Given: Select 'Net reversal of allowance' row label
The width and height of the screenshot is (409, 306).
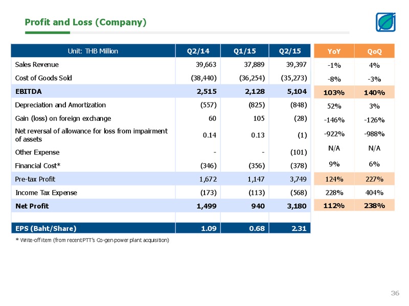Looking at the screenshot, I should point(92,135).
